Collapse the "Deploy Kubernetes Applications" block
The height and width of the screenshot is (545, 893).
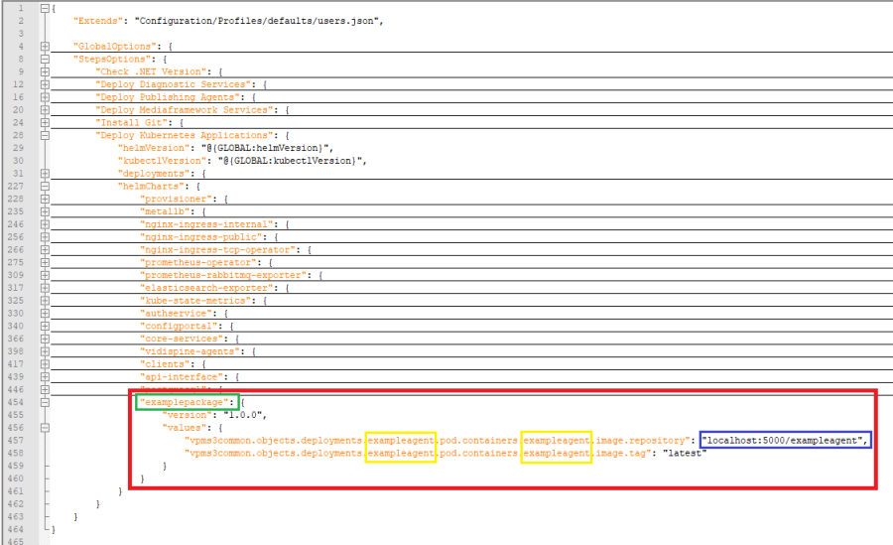click(x=45, y=135)
